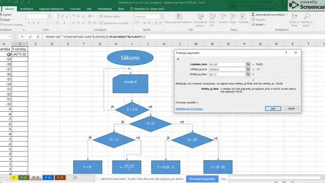Open the Copy (Kopēt) dropdown arrow
Screen dimensions: 325x183
point(13,20)
